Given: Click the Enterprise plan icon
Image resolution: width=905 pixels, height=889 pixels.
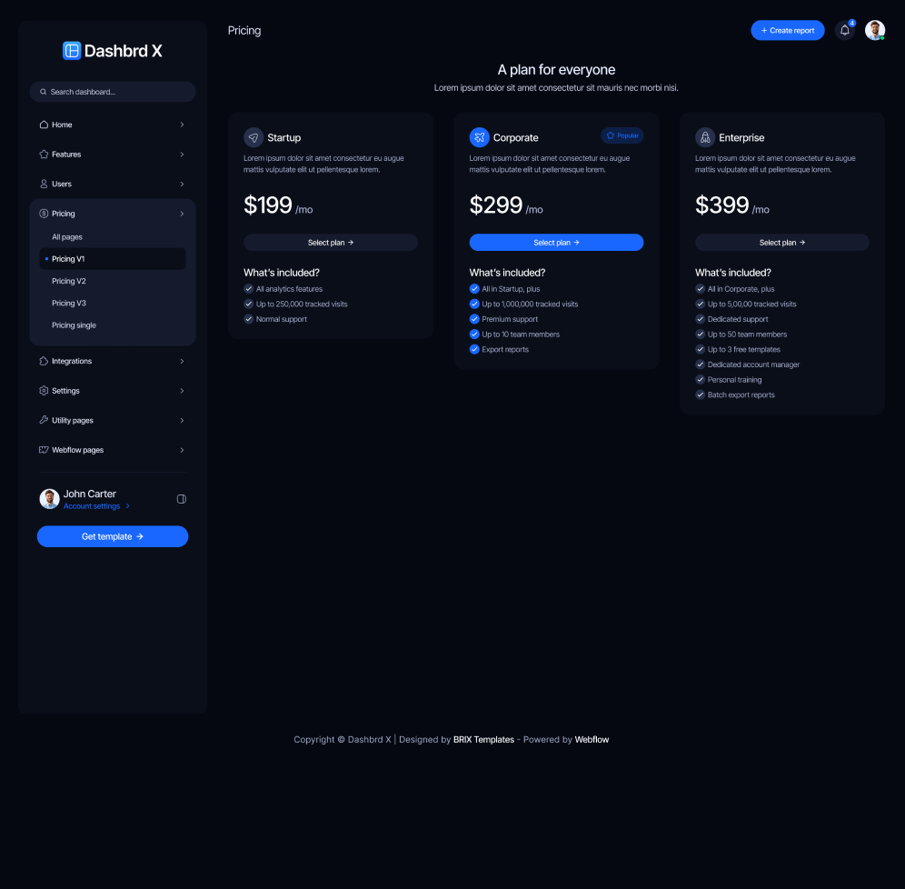Looking at the screenshot, I should 705,137.
